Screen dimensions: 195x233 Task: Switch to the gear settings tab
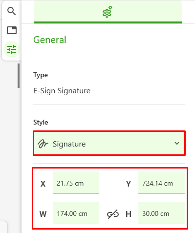click(108, 12)
